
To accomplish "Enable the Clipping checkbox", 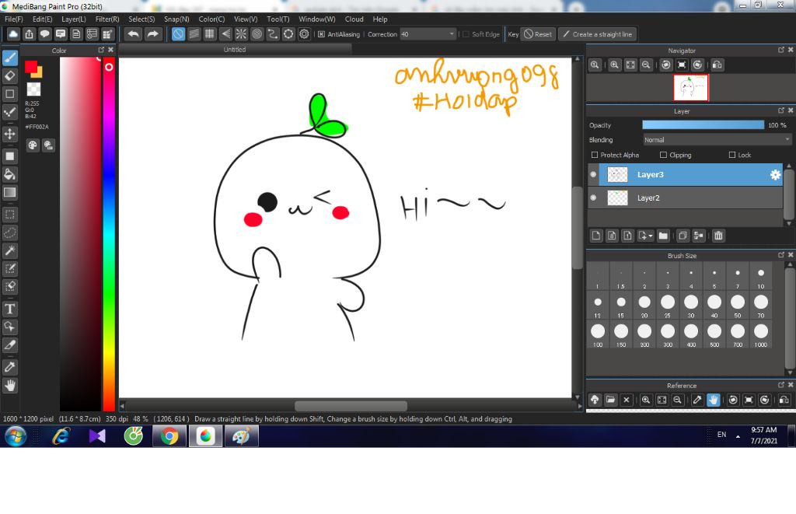I will pyautogui.click(x=663, y=155).
